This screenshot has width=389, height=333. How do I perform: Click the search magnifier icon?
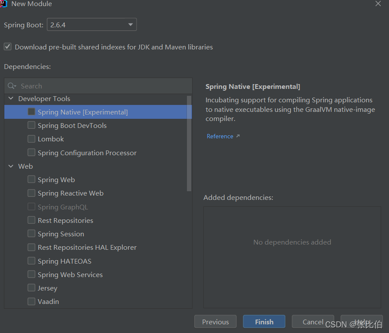12,86
